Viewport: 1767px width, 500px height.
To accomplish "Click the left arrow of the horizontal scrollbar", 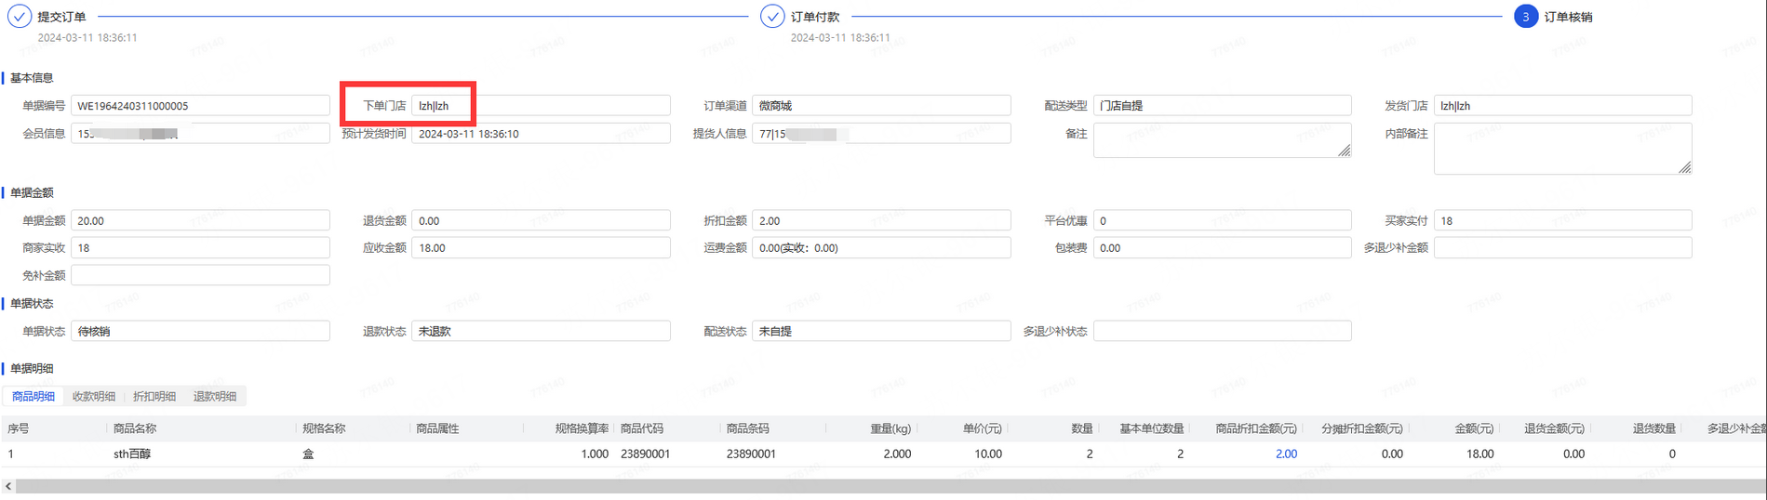I will (x=8, y=486).
